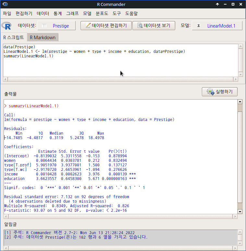Click the 'data(Prestige)' script line
This screenshot has width=246, height=251.
(x=19, y=47)
